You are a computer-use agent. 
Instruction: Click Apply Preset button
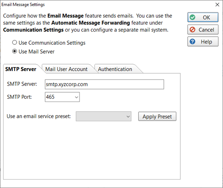(157, 116)
